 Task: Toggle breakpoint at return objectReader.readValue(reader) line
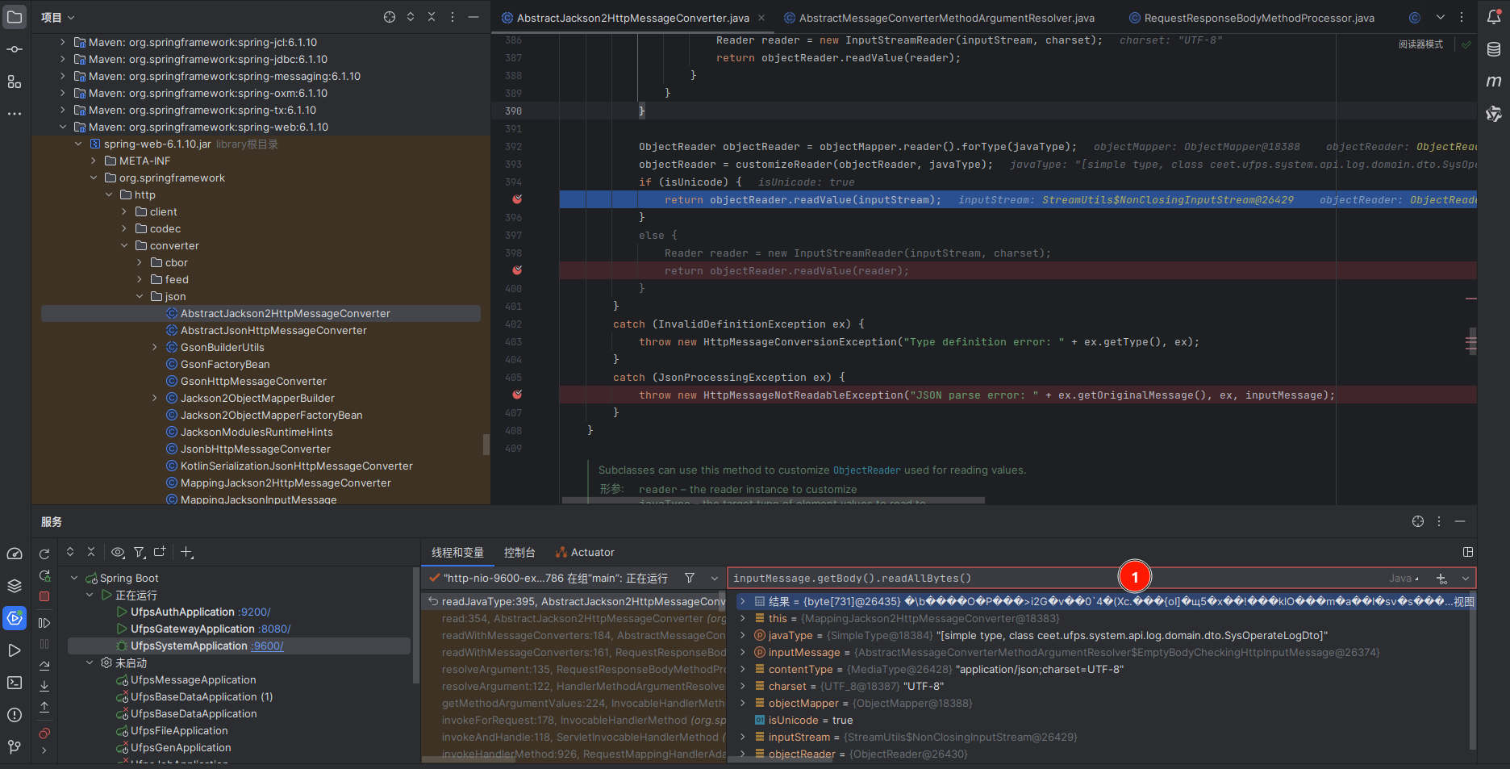tap(517, 270)
